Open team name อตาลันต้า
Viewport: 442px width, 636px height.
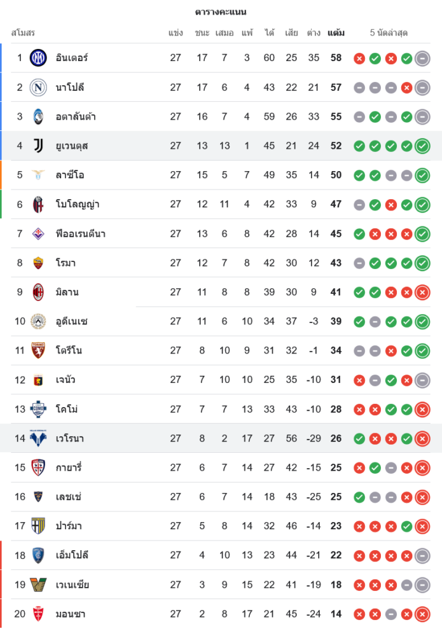click(76, 116)
